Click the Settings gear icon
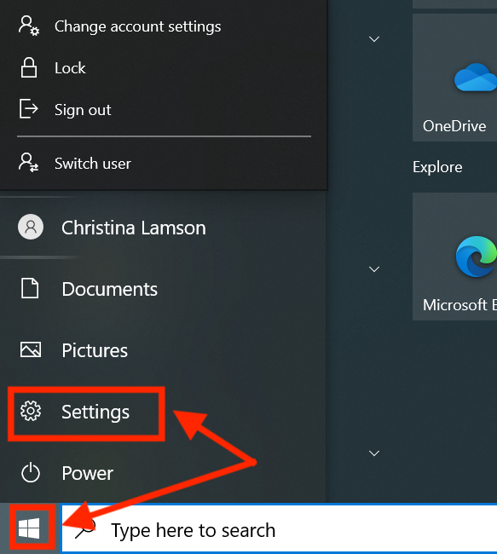Viewport: 497px width, 554px height. [31, 411]
